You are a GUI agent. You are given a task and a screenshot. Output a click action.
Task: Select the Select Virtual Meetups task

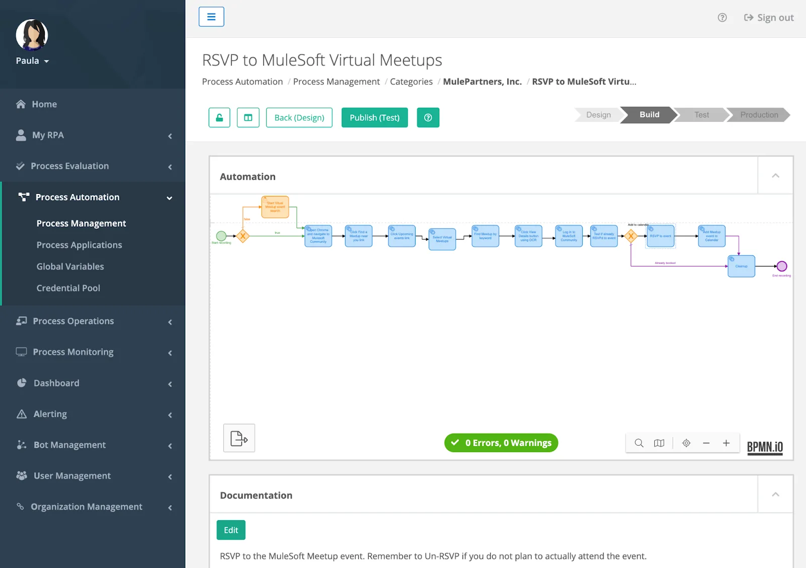pyautogui.click(x=442, y=239)
